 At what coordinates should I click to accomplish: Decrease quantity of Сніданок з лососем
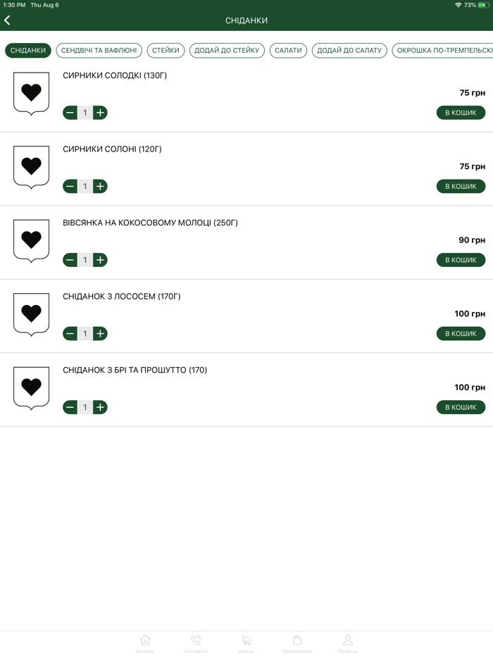[70, 334]
